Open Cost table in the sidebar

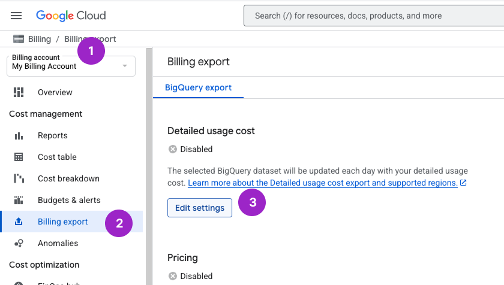tap(72, 157)
